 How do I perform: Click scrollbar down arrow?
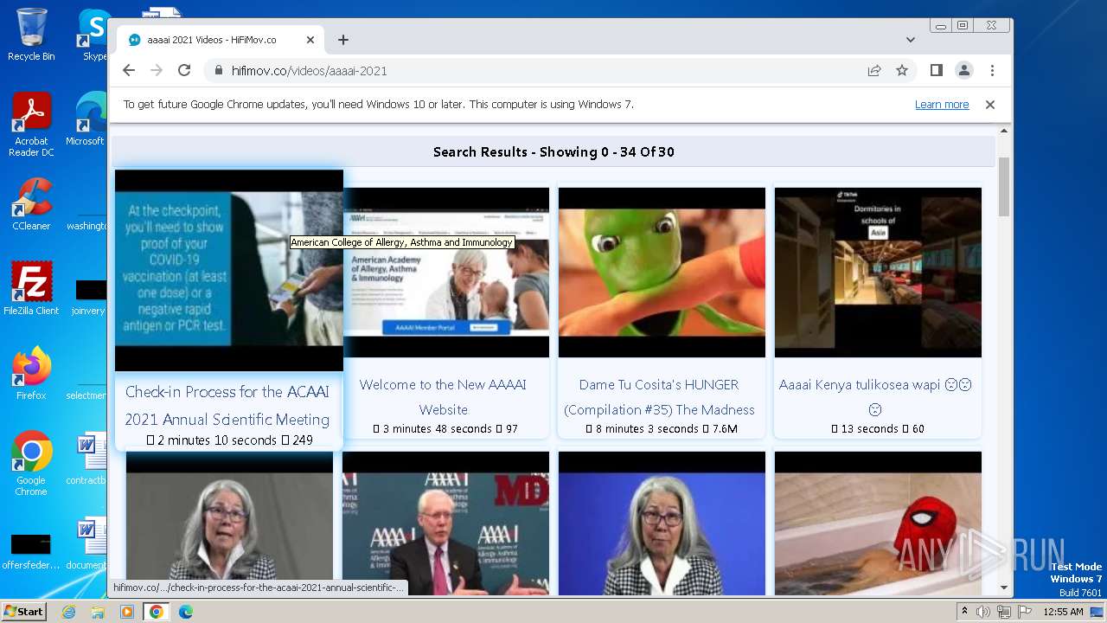[x=1004, y=588]
